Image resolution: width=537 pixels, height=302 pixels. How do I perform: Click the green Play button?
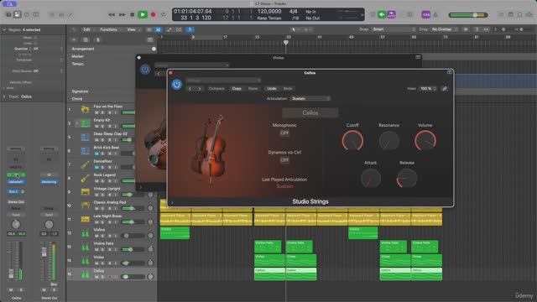click(143, 15)
